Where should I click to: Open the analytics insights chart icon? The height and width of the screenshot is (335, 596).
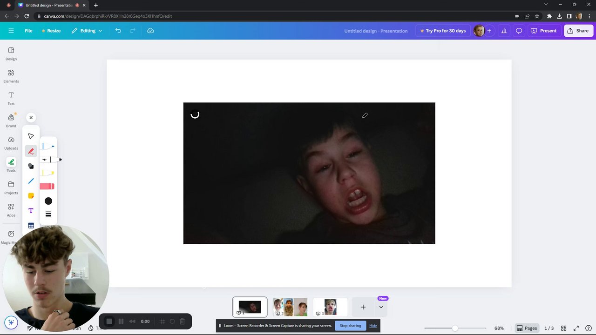click(504, 31)
